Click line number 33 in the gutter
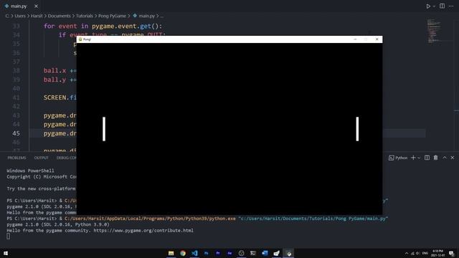This screenshot has width=459, height=258. (x=16, y=26)
